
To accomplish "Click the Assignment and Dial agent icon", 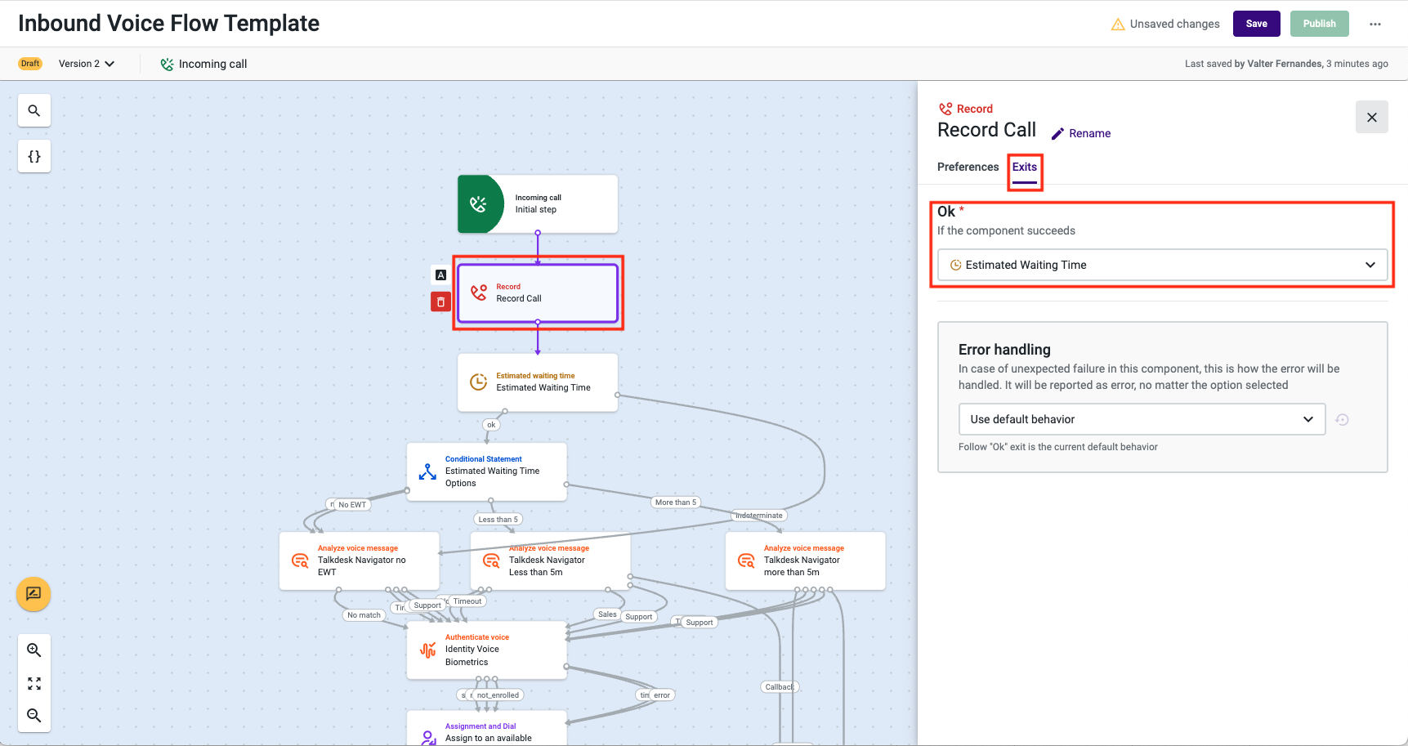I will pyautogui.click(x=427, y=737).
